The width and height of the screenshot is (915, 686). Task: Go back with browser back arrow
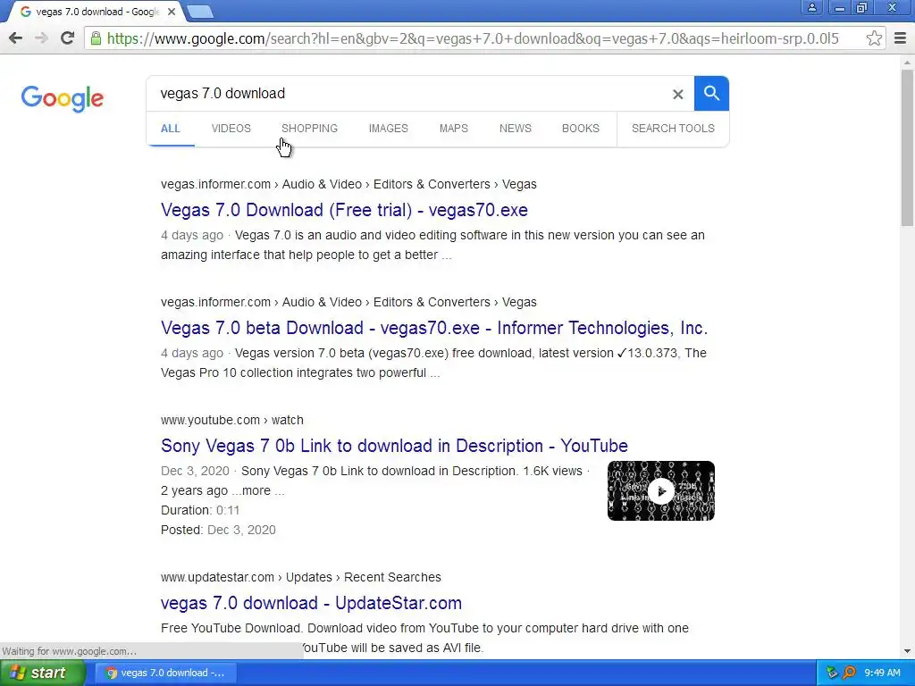point(16,38)
